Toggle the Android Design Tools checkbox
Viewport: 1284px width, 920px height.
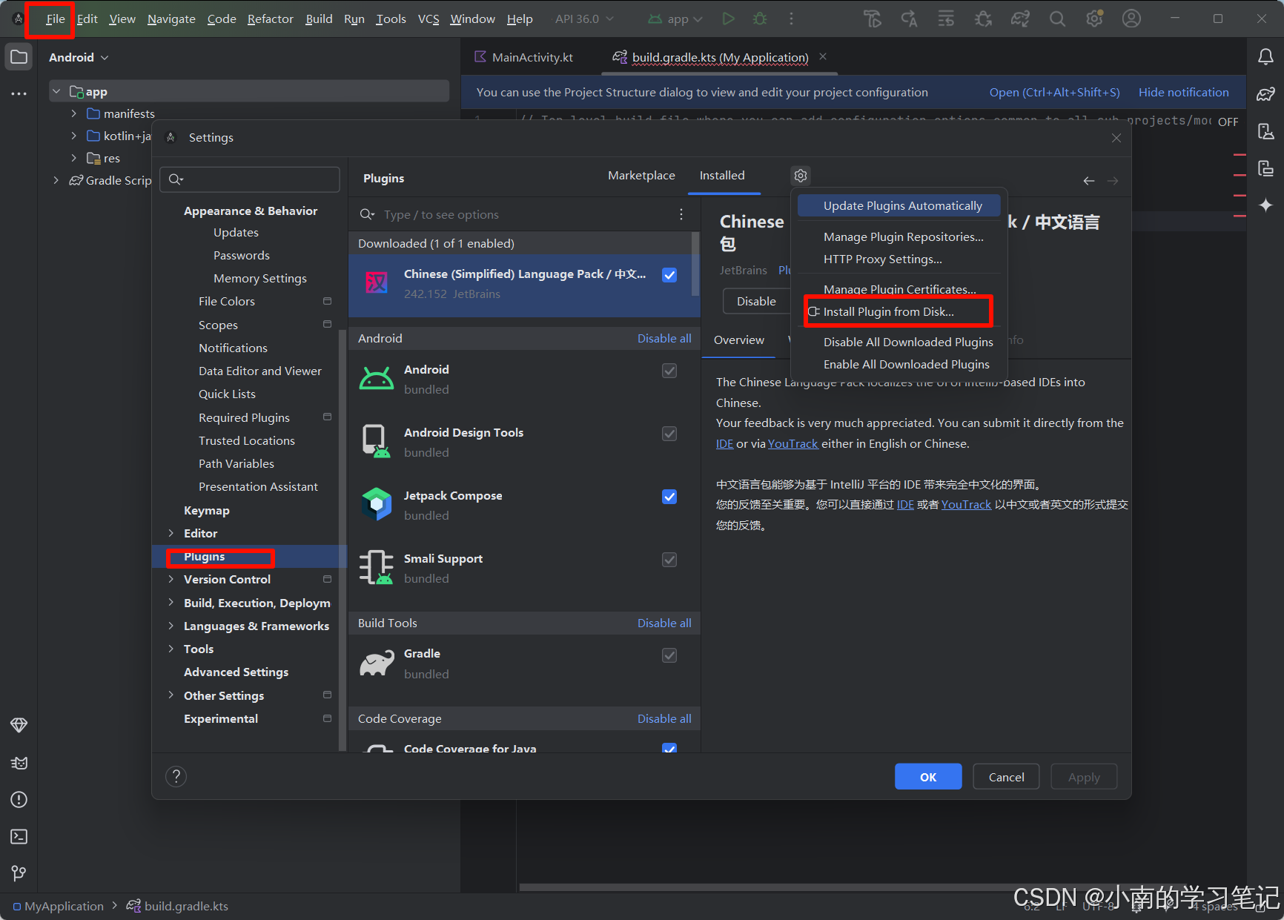(x=669, y=434)
